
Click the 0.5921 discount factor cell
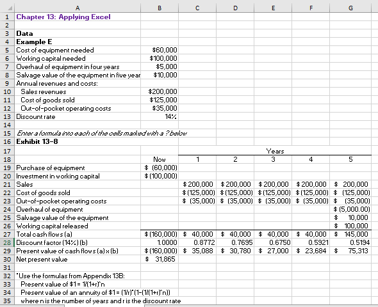[311, 242]
